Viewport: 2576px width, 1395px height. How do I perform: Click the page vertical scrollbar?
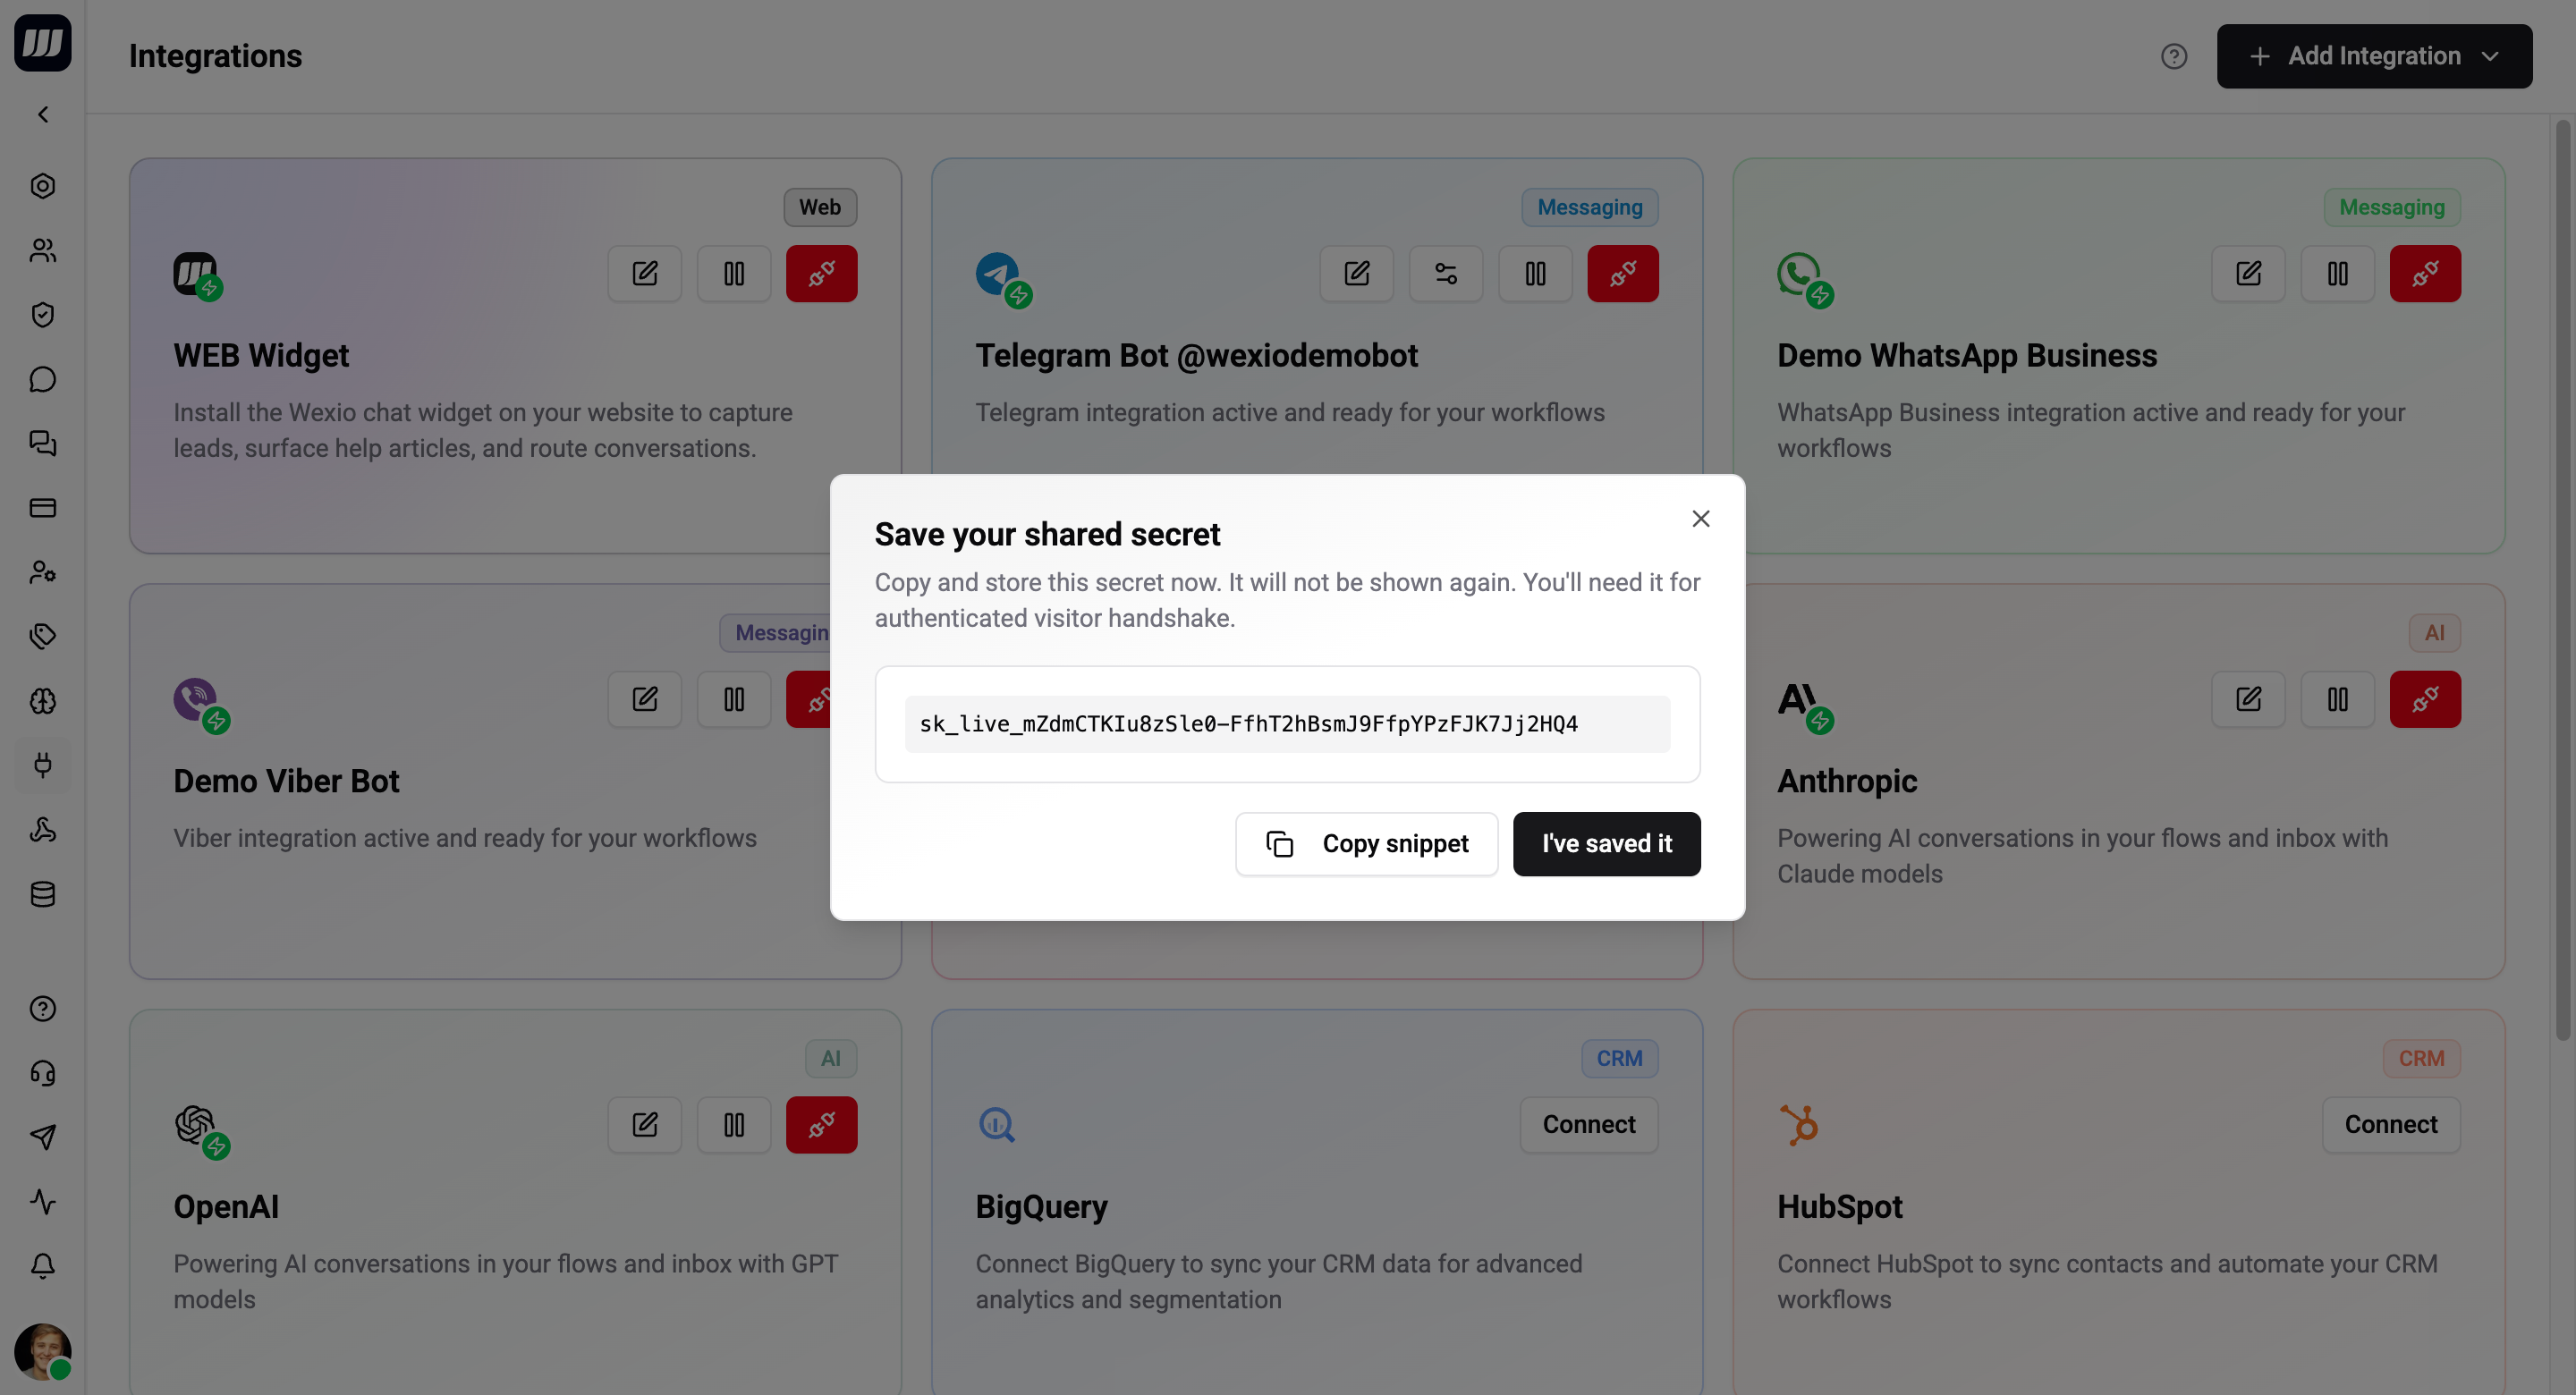tap(2562, 580)
